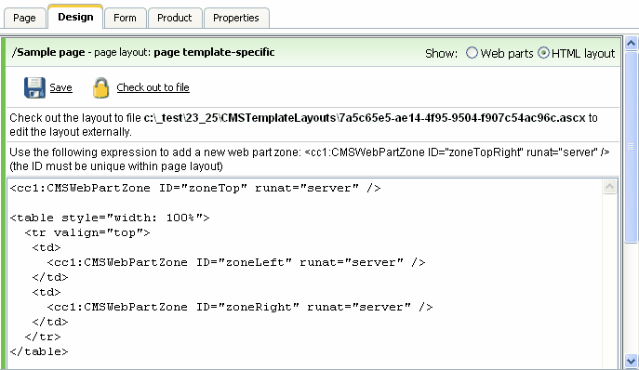The image size is (639, 370).
Task: Click the tr valign="top" code line
Action: point(87,232)
